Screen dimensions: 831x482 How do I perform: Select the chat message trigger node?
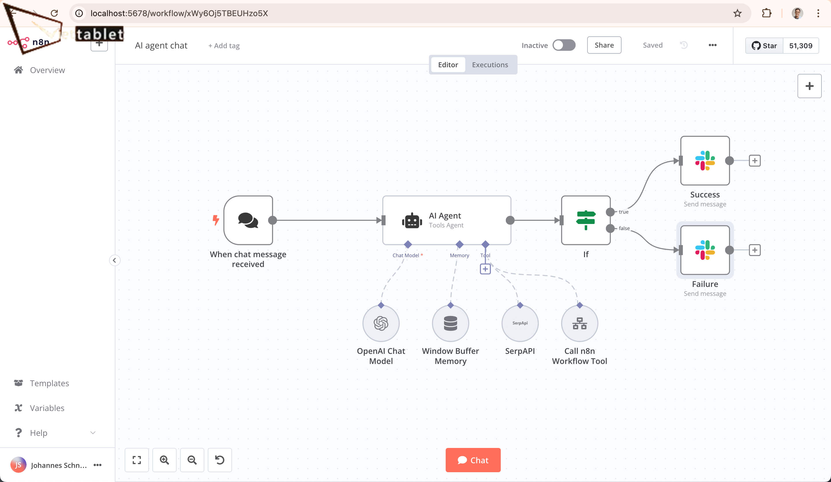[248, 220]
